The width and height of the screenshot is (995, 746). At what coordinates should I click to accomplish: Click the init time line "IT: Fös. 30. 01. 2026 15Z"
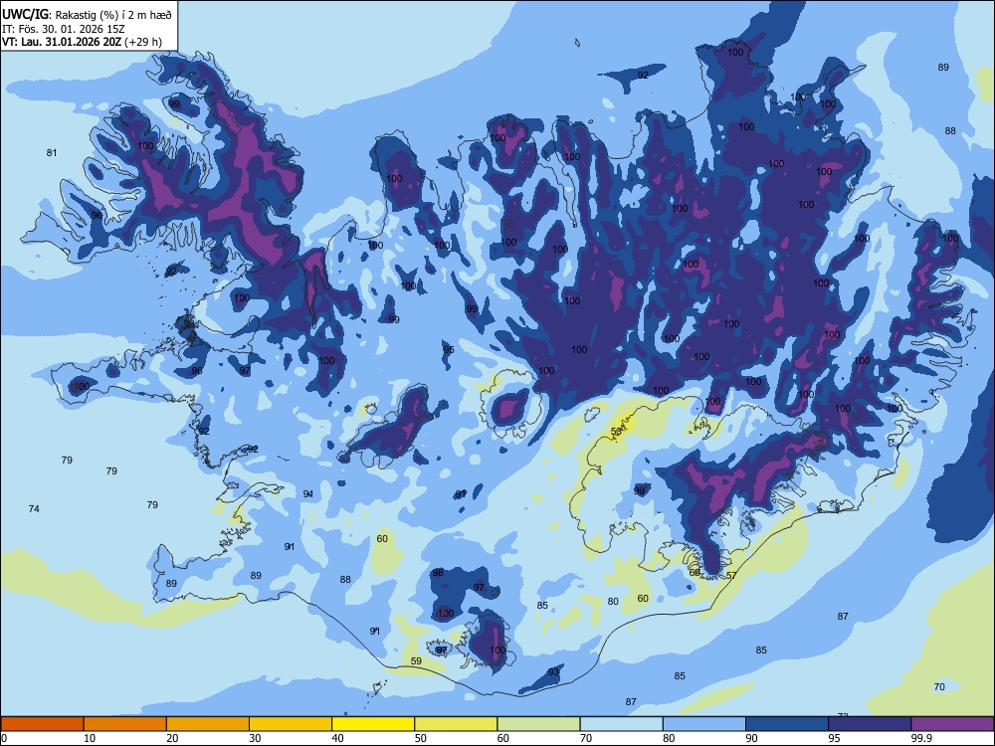64,29
